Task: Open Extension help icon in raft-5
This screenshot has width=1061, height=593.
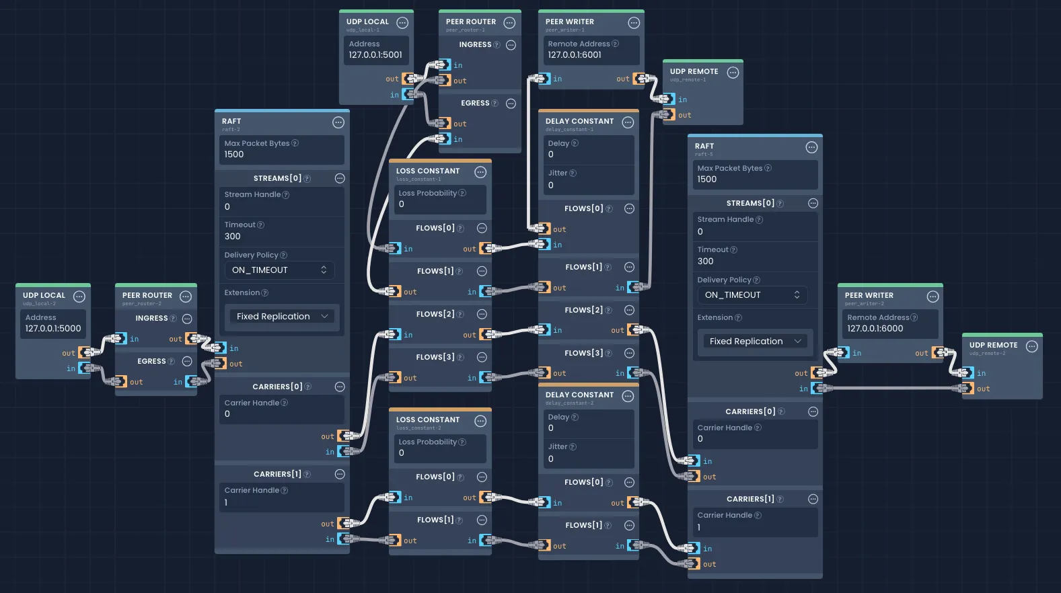Action: [738, 318]
